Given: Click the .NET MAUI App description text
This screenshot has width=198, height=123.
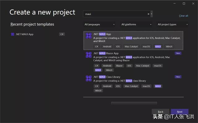Looking at the screenshot, I should tap(137, 40).
